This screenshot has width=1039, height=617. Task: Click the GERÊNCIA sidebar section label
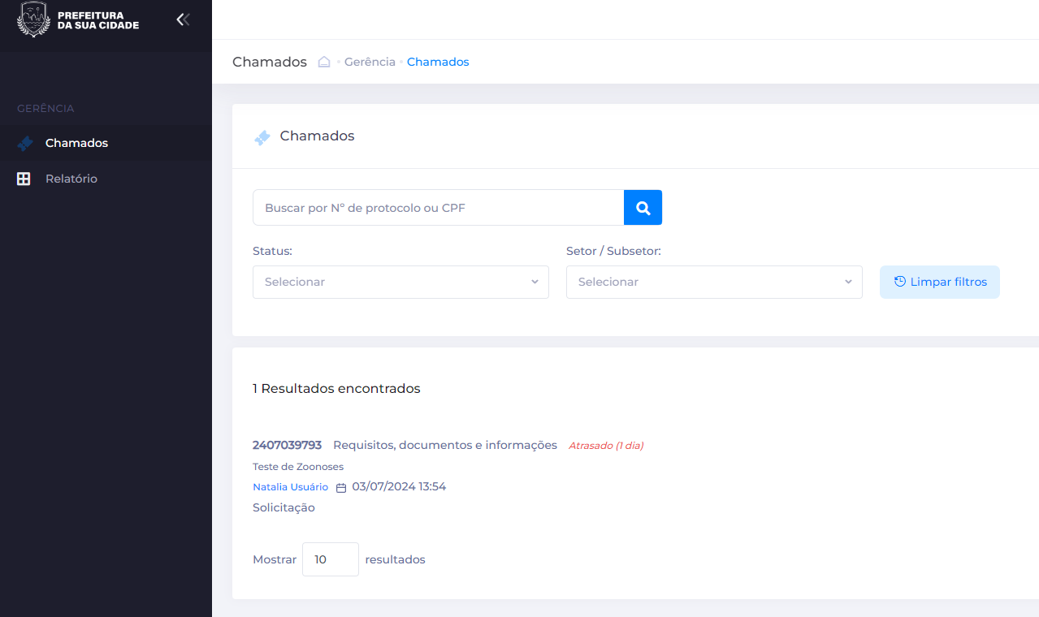[x=45, y=109]
